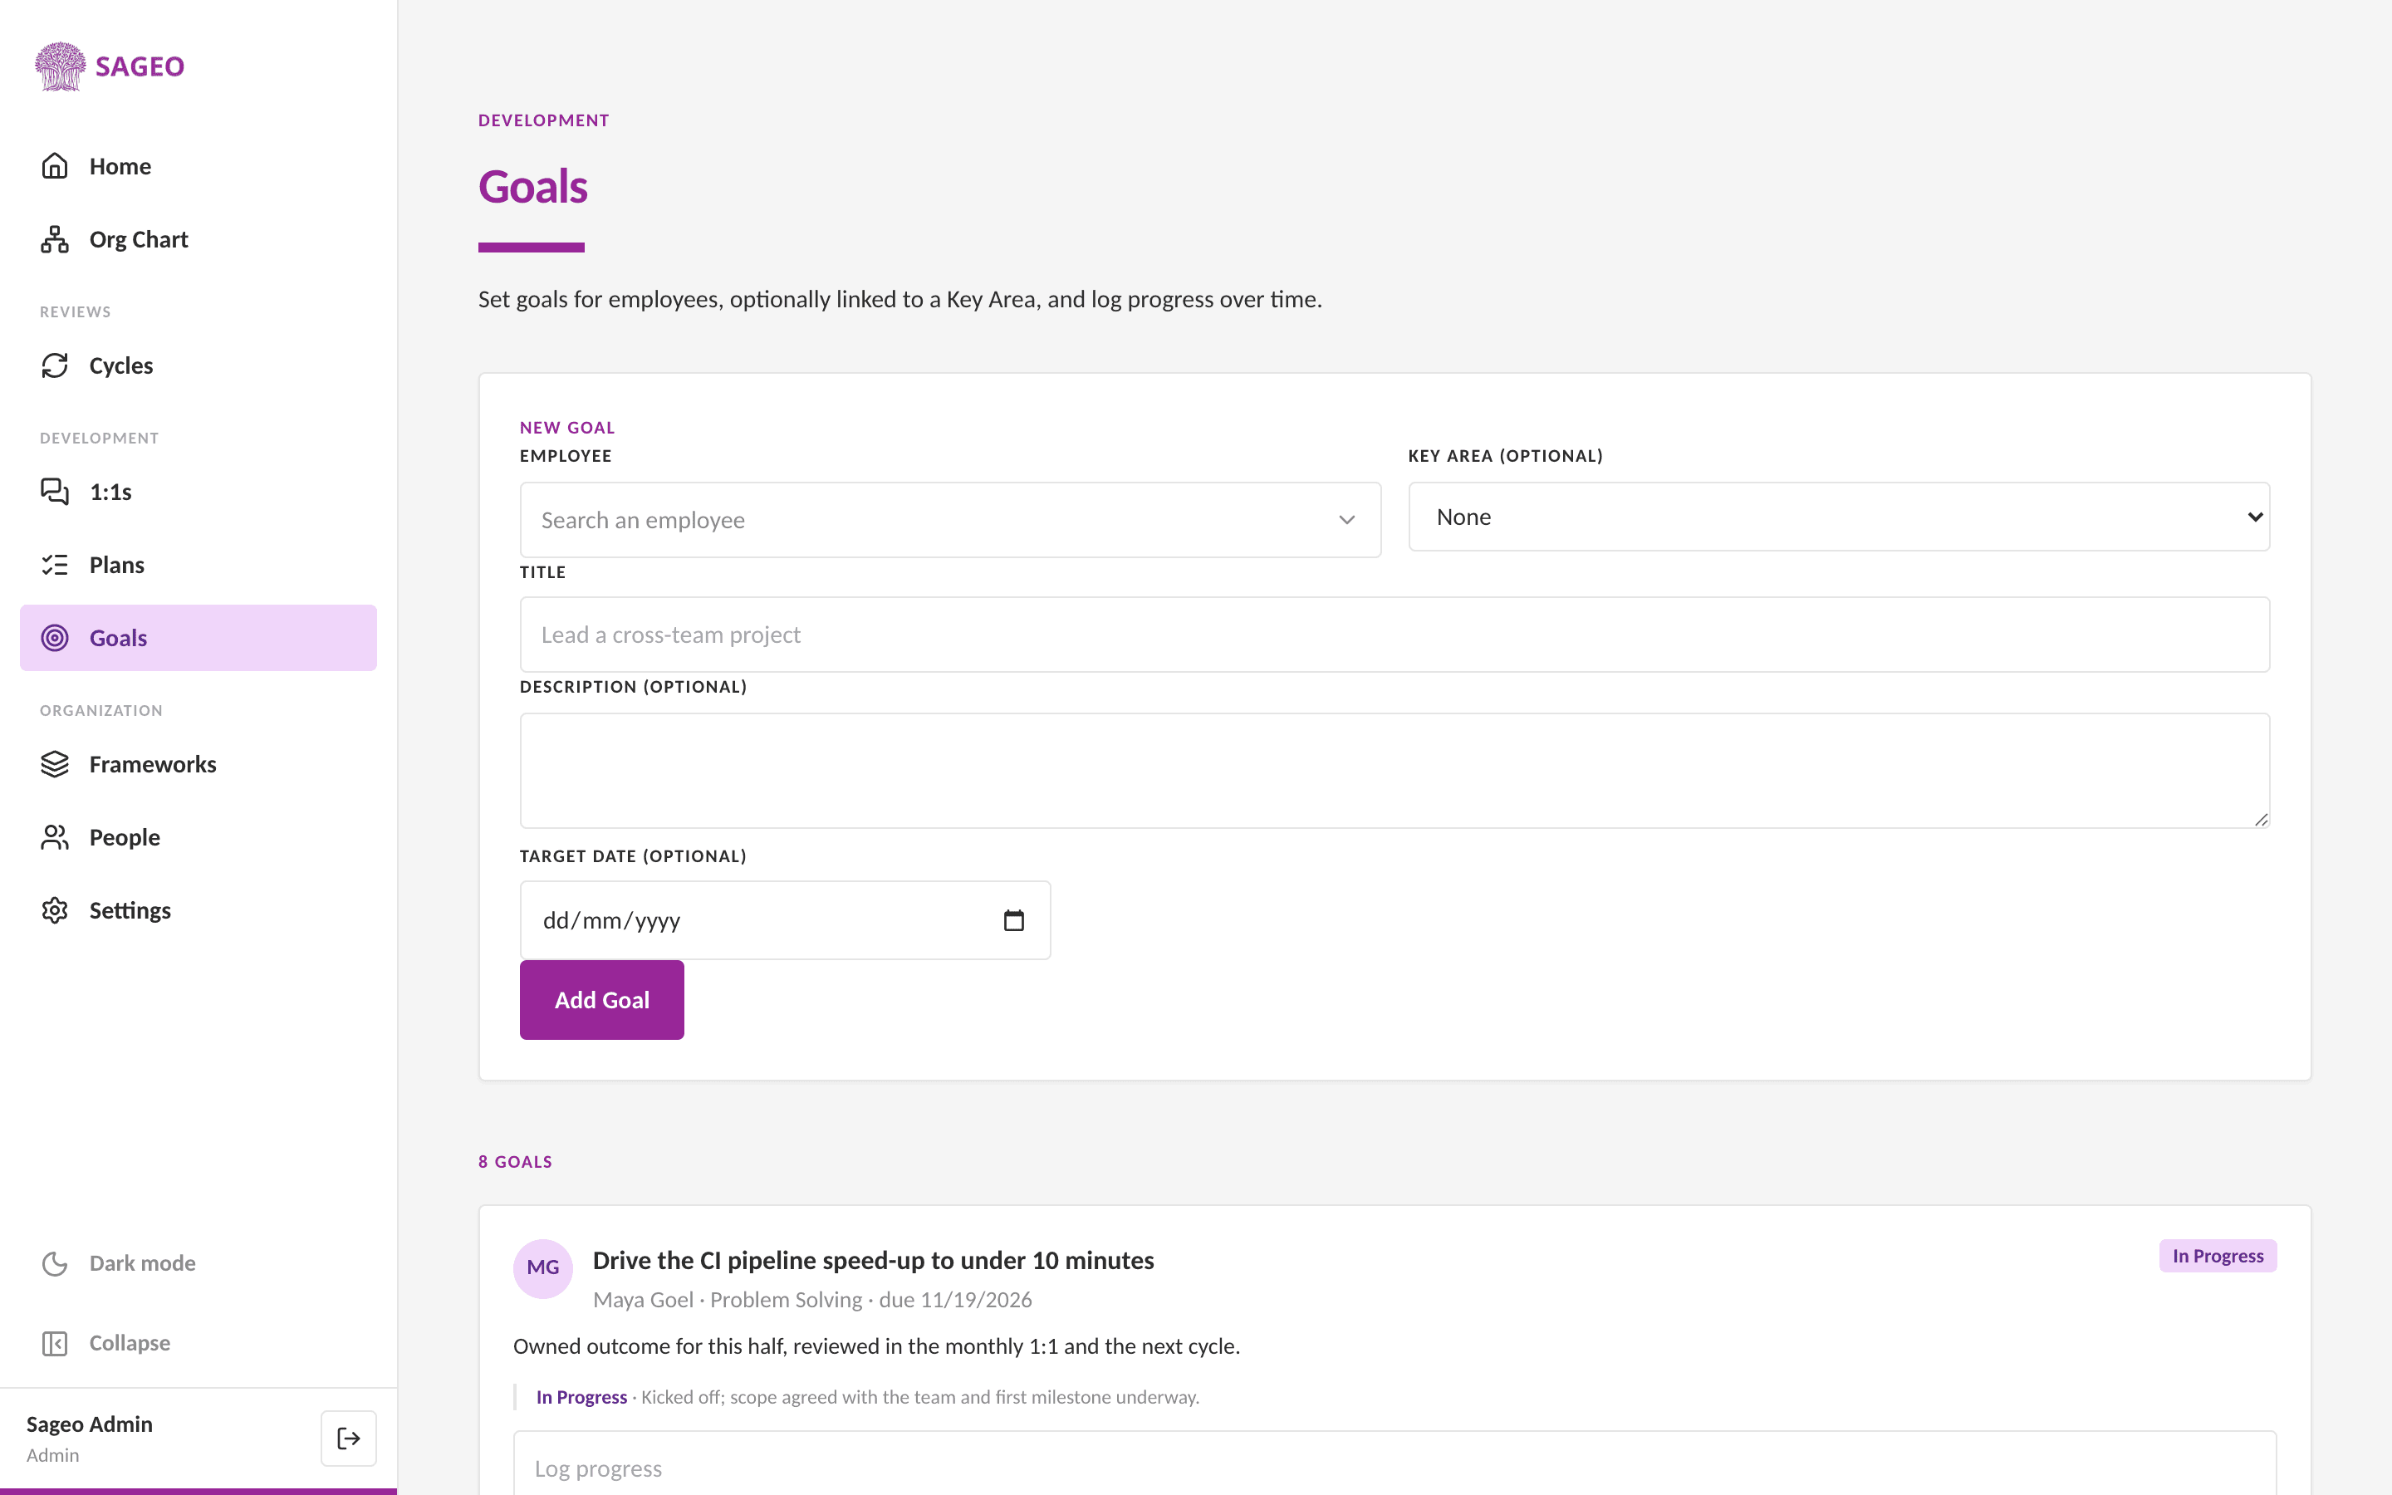
Task: Click the Collapse label in sidebar
Action: (130, 1343)
